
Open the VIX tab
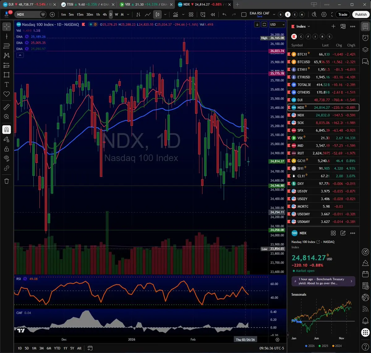click(x=146, y=5)
